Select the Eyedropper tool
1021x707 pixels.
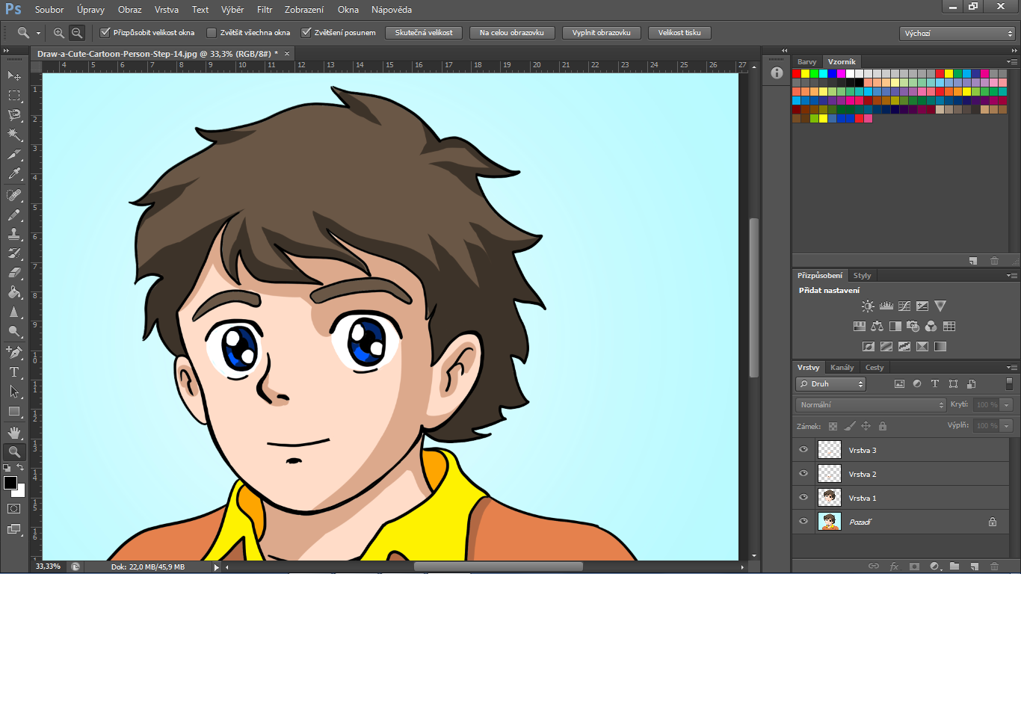[14, 174]
